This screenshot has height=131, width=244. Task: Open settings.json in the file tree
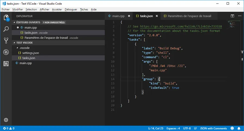(58, 53)
